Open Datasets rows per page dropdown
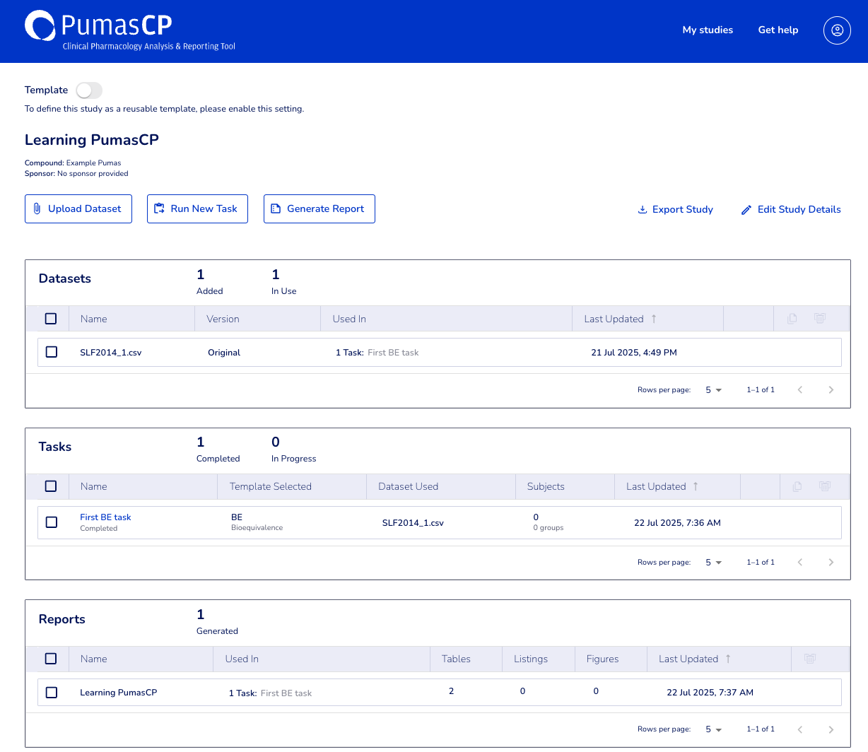 tap(713, 390)
